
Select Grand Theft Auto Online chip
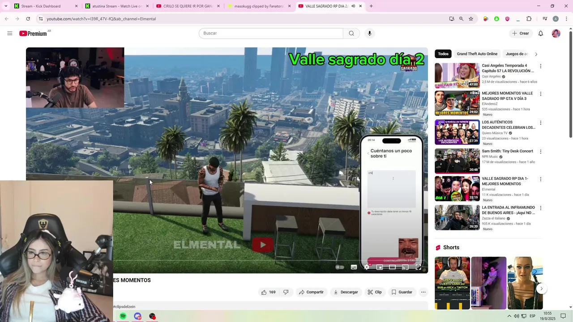[x=477, y=54]
